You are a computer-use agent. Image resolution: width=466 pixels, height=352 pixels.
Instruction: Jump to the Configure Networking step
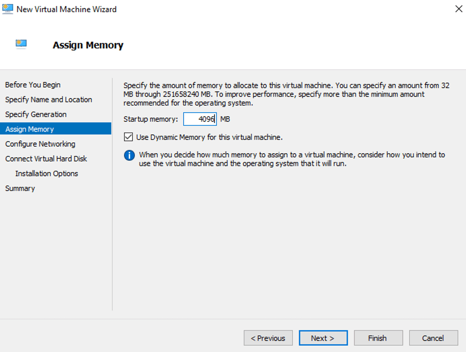[x=40, y=144]
